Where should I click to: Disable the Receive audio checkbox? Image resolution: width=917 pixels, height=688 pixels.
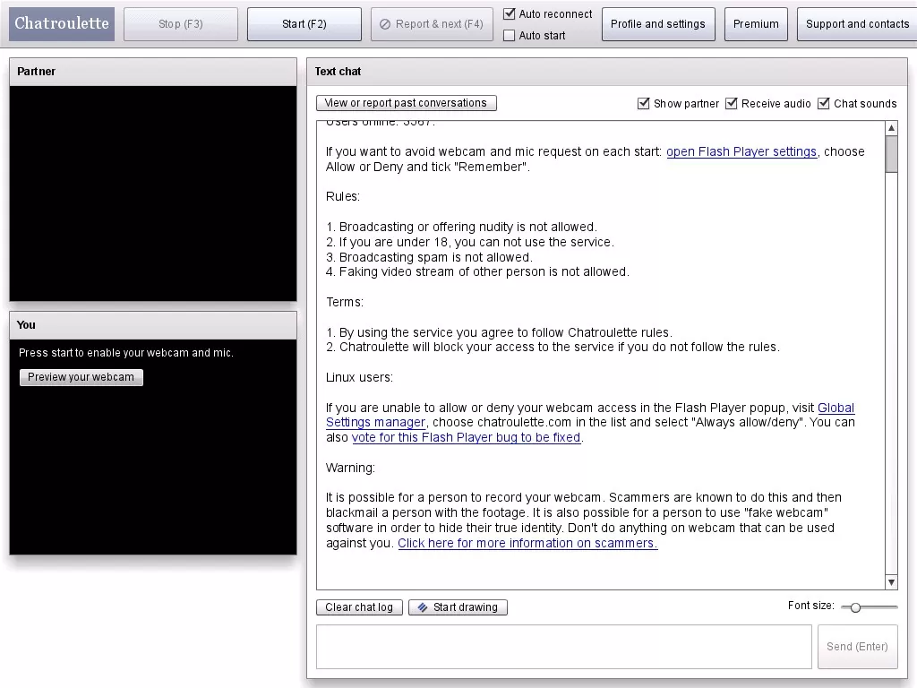pos(731,104)
